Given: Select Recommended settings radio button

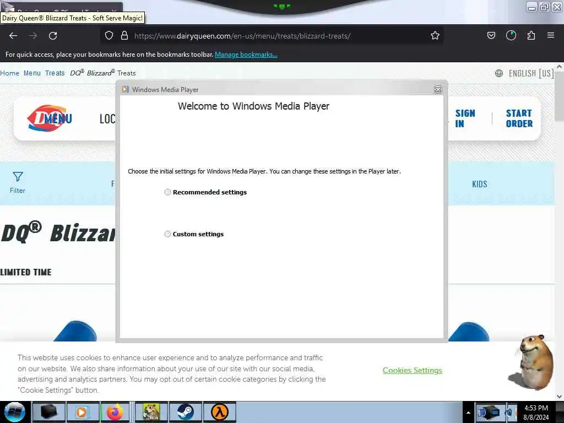Looking at the screenshot, I should point(167,192).
